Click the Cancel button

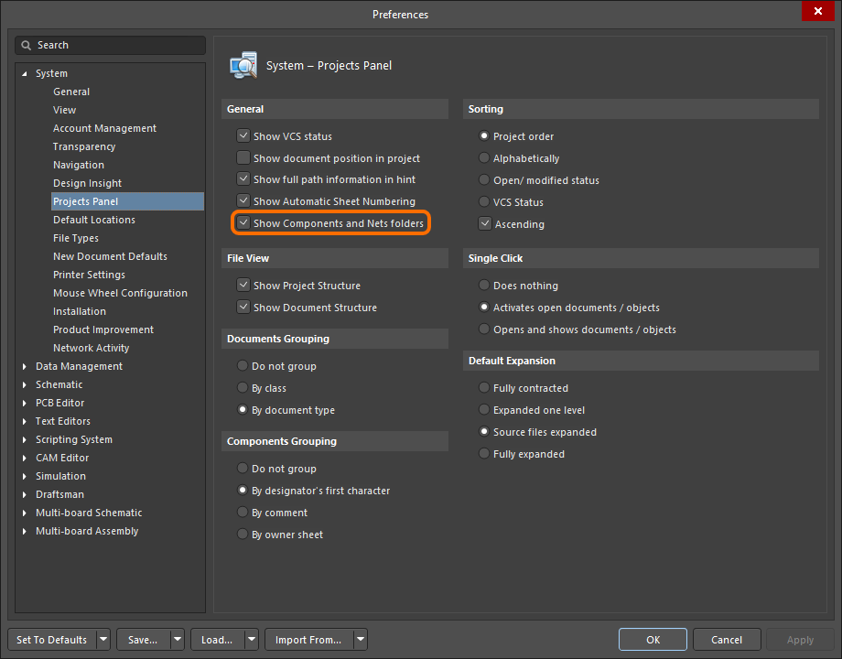727,640
